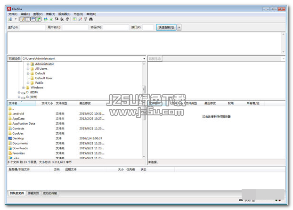293x210 pixels.
Task: Click the 快速连接(Q) quickconnect button
Action: pos(166,27)
